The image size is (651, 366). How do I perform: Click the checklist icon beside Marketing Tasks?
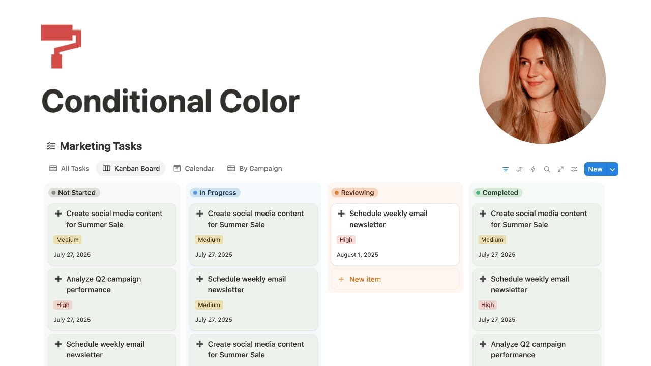(x=50, y=146)
